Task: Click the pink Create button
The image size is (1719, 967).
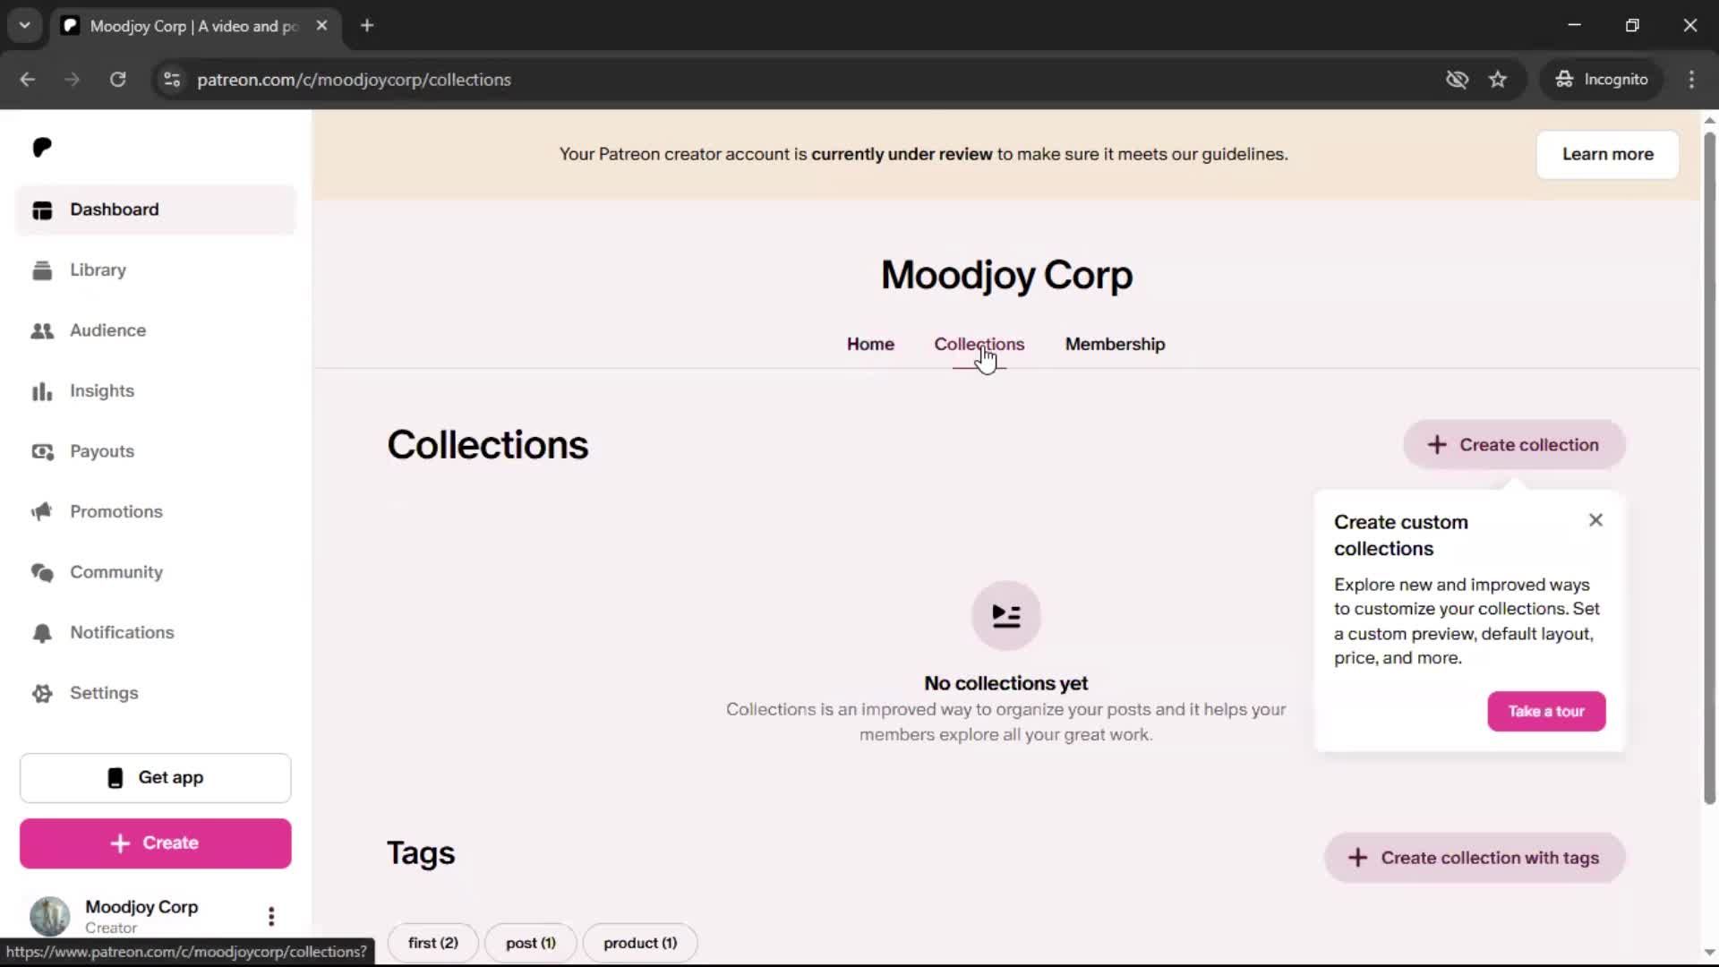Action: [156, 843]
